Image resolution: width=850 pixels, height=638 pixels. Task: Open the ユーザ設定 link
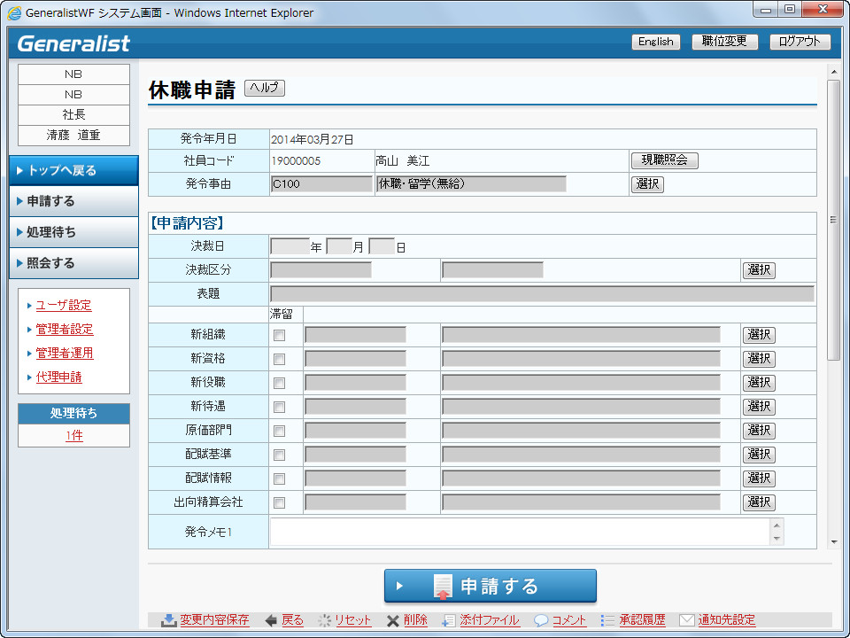coord(64,306)
